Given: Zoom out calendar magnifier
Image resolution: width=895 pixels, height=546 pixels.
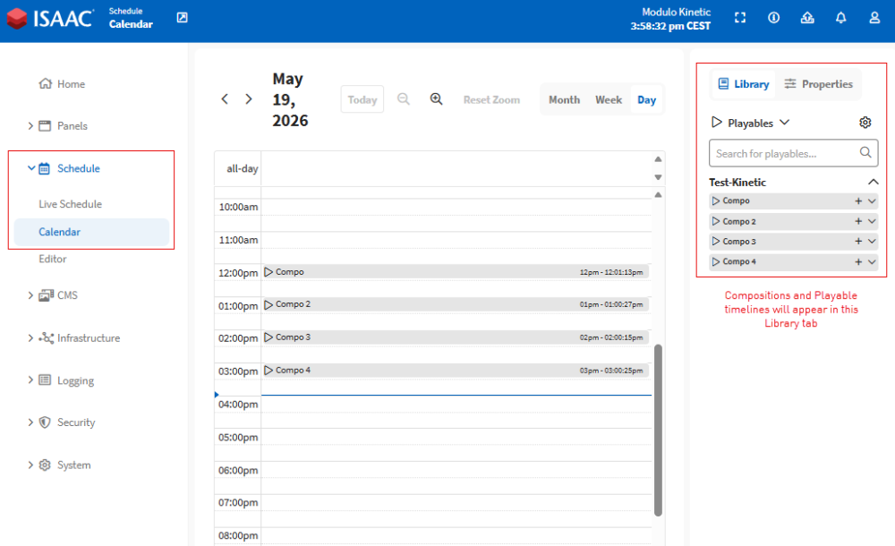Looking at the screenshot, I should [x=404, y=98].
